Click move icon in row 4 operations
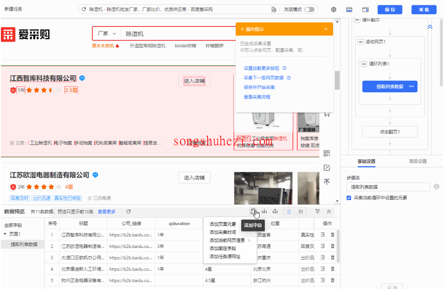The width and height of the screenshot is (445, 289). tap(322, 269)
